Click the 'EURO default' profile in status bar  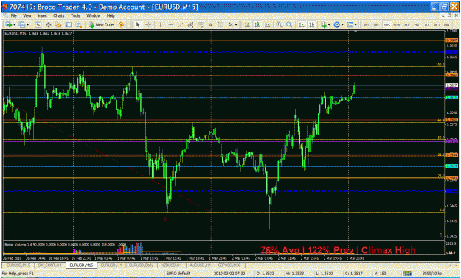coord(178,274)
